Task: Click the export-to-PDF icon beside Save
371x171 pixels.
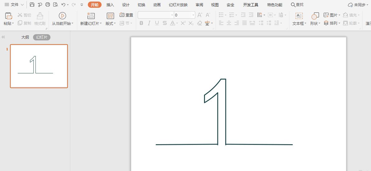Action: pyautogui.click(x=40, y=5)
